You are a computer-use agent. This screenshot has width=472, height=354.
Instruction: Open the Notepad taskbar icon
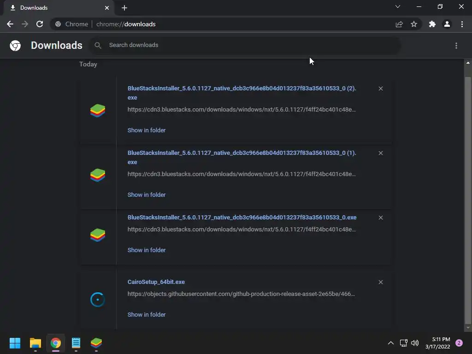[76, 343]
